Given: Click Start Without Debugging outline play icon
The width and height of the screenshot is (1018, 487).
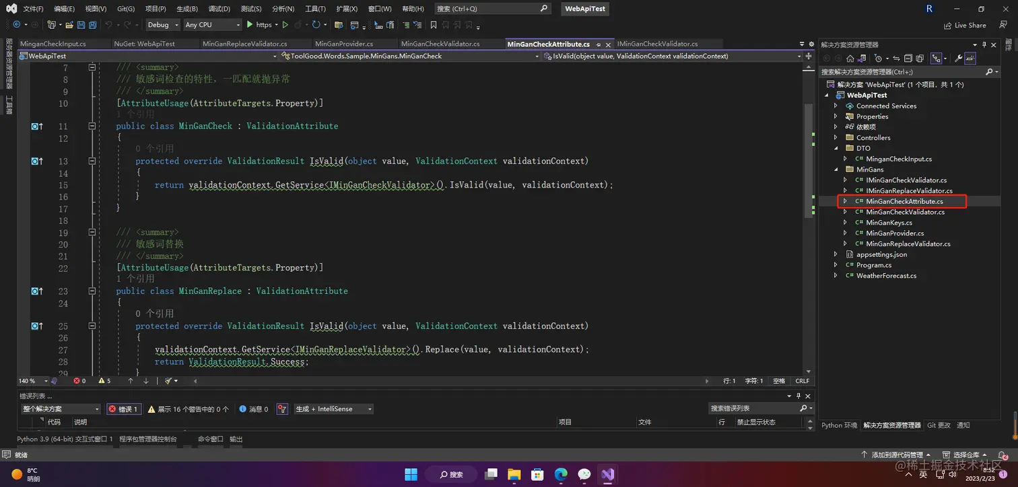Looking at the screenshot, I should pyautogui.click(x=285, y=25).
